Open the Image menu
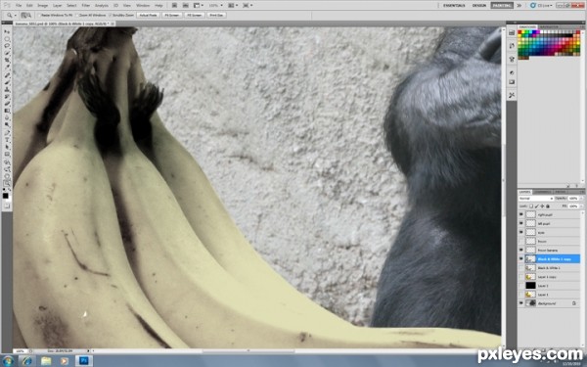Image resolution: width=587 pixels, height=367 pixels. pyautogui.click(x=43, y=6)
